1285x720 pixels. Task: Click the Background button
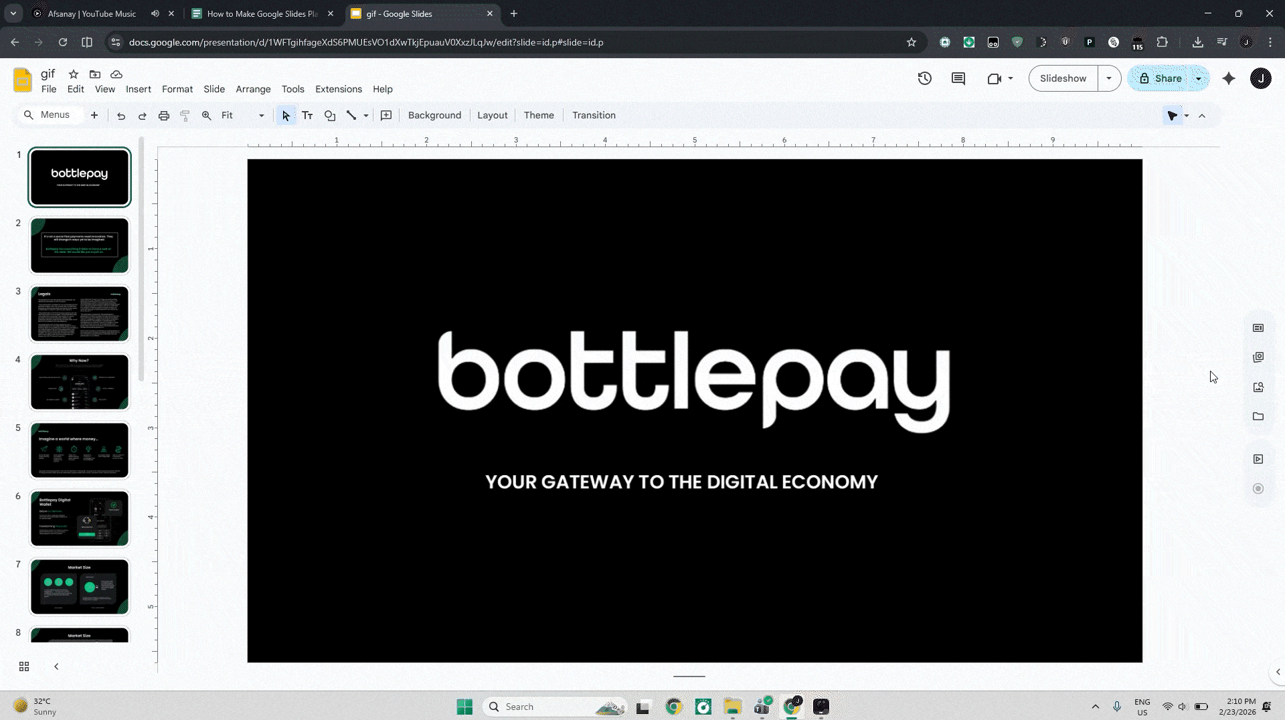click(434, 115)
